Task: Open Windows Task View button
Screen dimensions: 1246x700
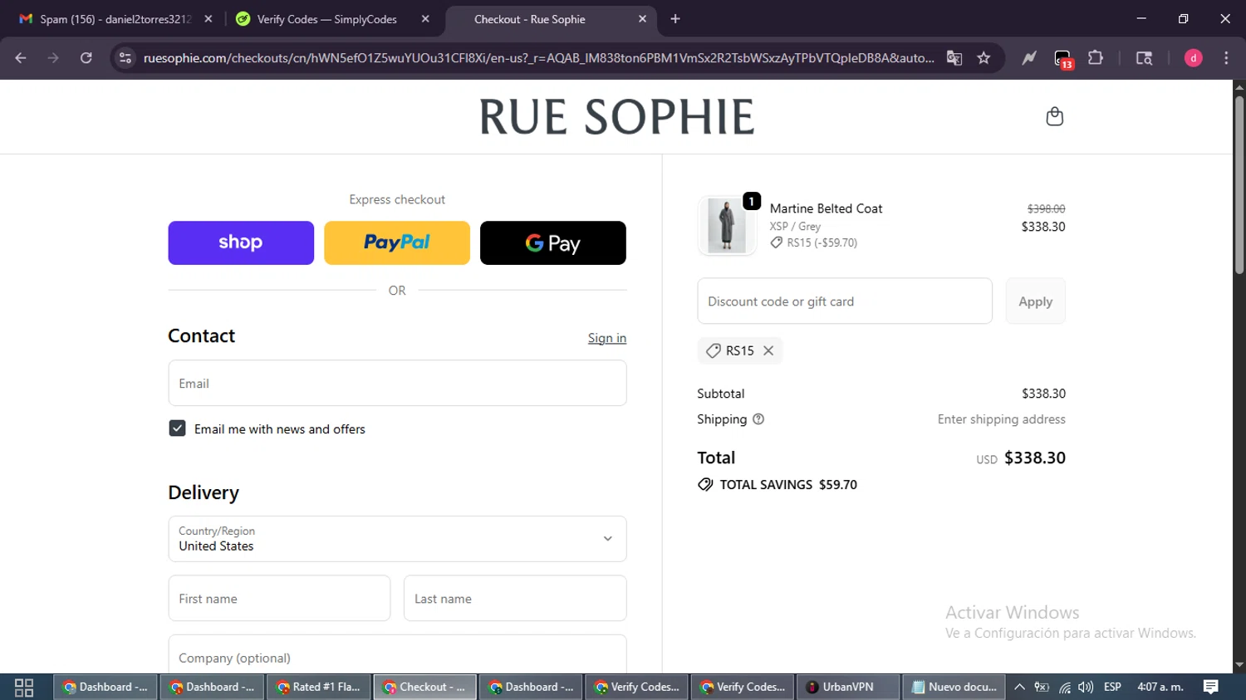Action: pyautogui.click(x=24, y=687)
